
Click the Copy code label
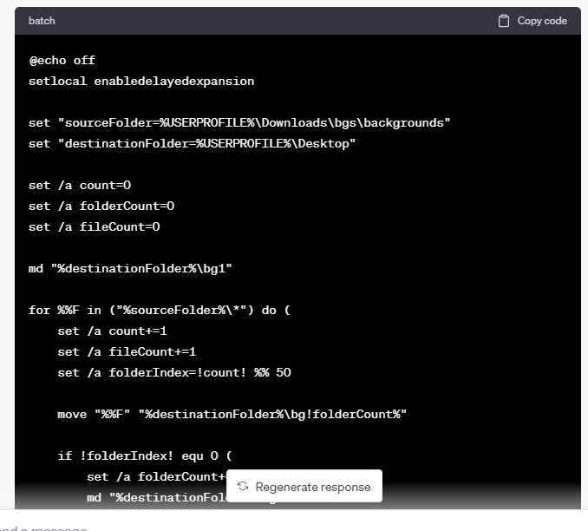(542, 21)
